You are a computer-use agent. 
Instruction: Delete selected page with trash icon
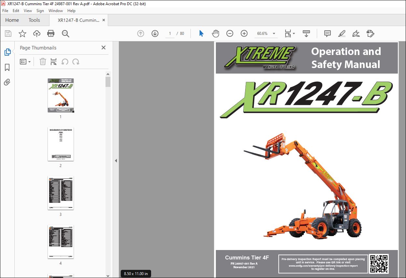coord(43,62)
